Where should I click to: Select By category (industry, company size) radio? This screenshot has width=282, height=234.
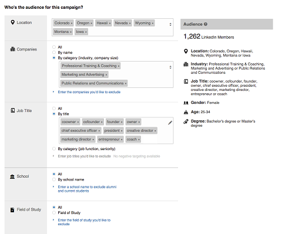point(54,58)
